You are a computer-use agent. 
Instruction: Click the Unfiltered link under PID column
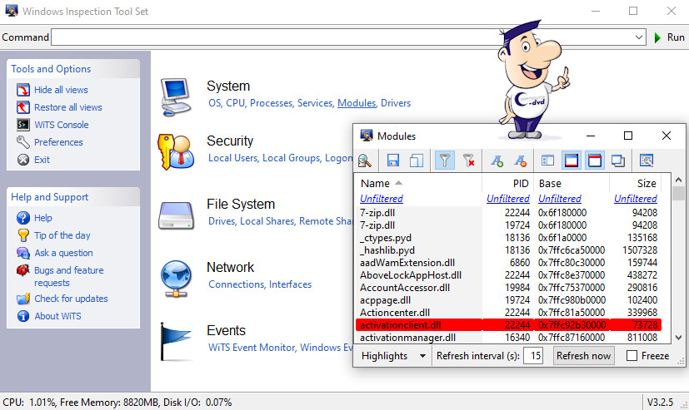[x=507, y=199]
